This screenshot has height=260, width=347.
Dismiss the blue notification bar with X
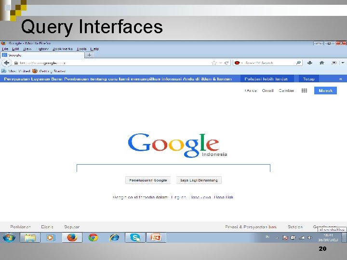(x=341, y=79)
